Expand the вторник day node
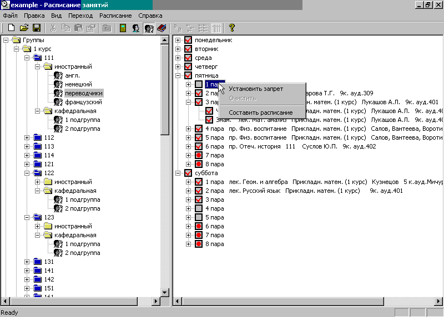This screenshot has height=317, width=444. pos(178,49)
